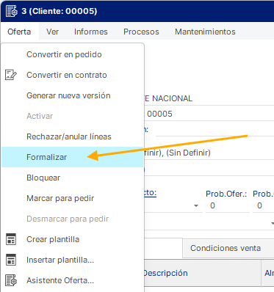Open the Ver menu
This screenshot has width=274, height=292.
(x=52, y=32)
